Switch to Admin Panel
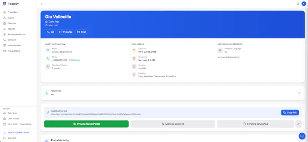The image size is (308, 142). tap(18, 133)
